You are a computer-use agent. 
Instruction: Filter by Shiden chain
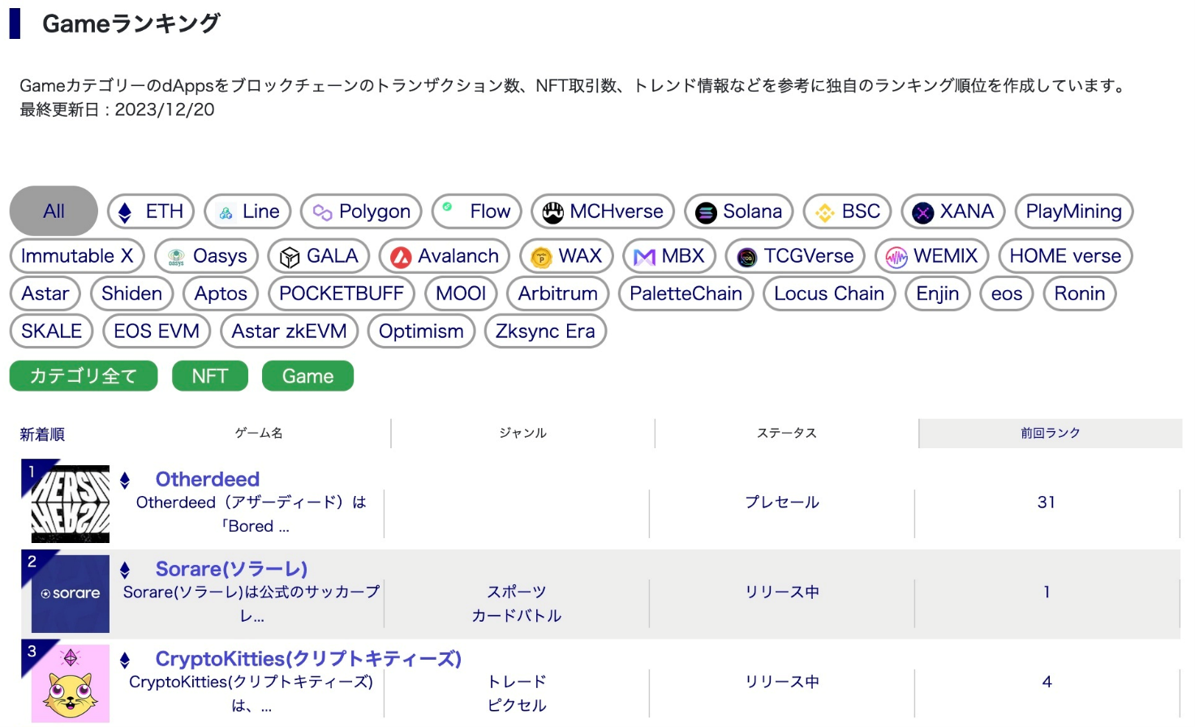pyautogui.click(x=132, y=293)
